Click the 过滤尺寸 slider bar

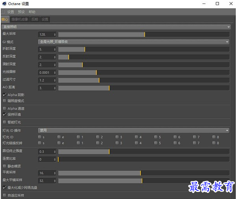click(144, 80)
